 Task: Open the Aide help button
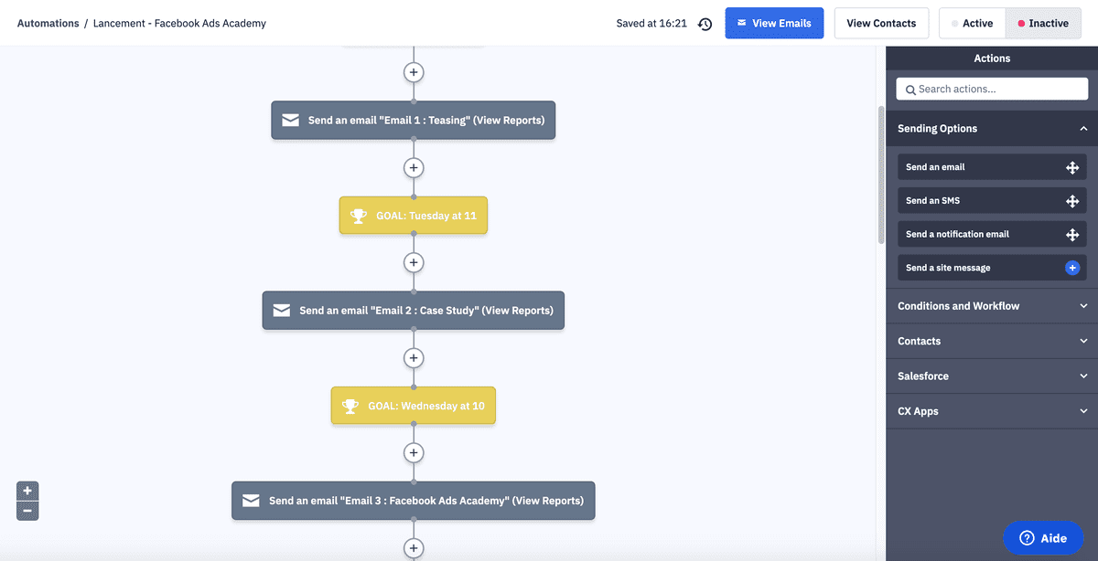point(1043,538)
